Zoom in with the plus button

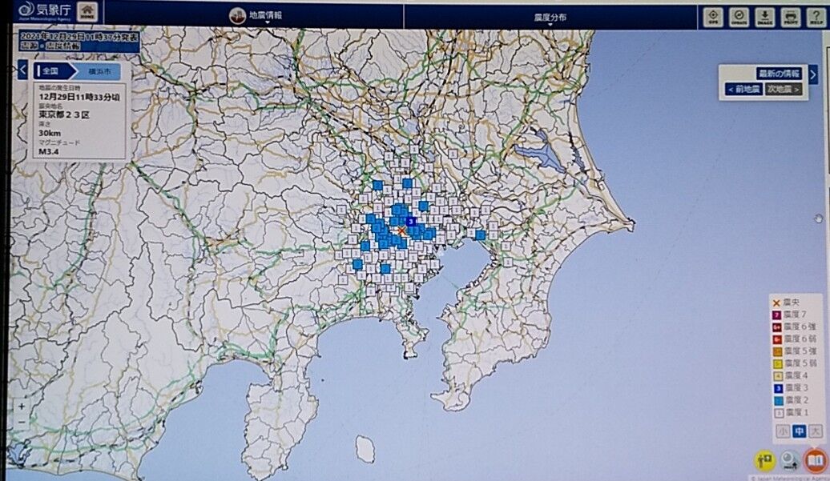pyautogui.click(x=21, y=406)
